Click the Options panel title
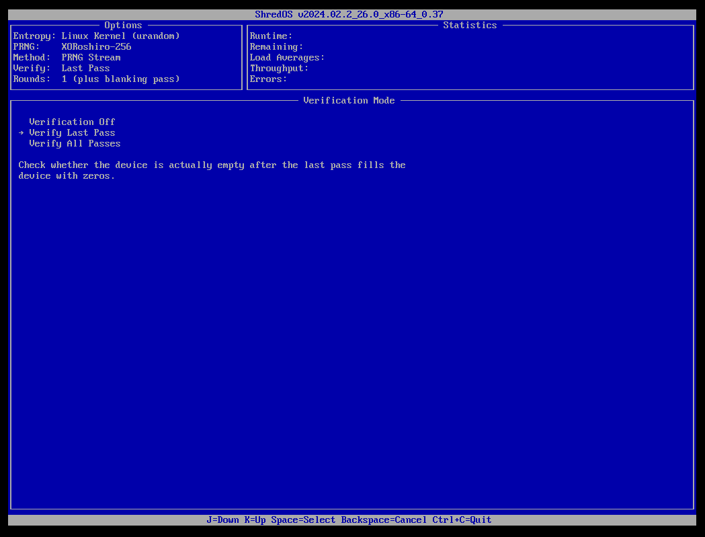 click(123, 25)
